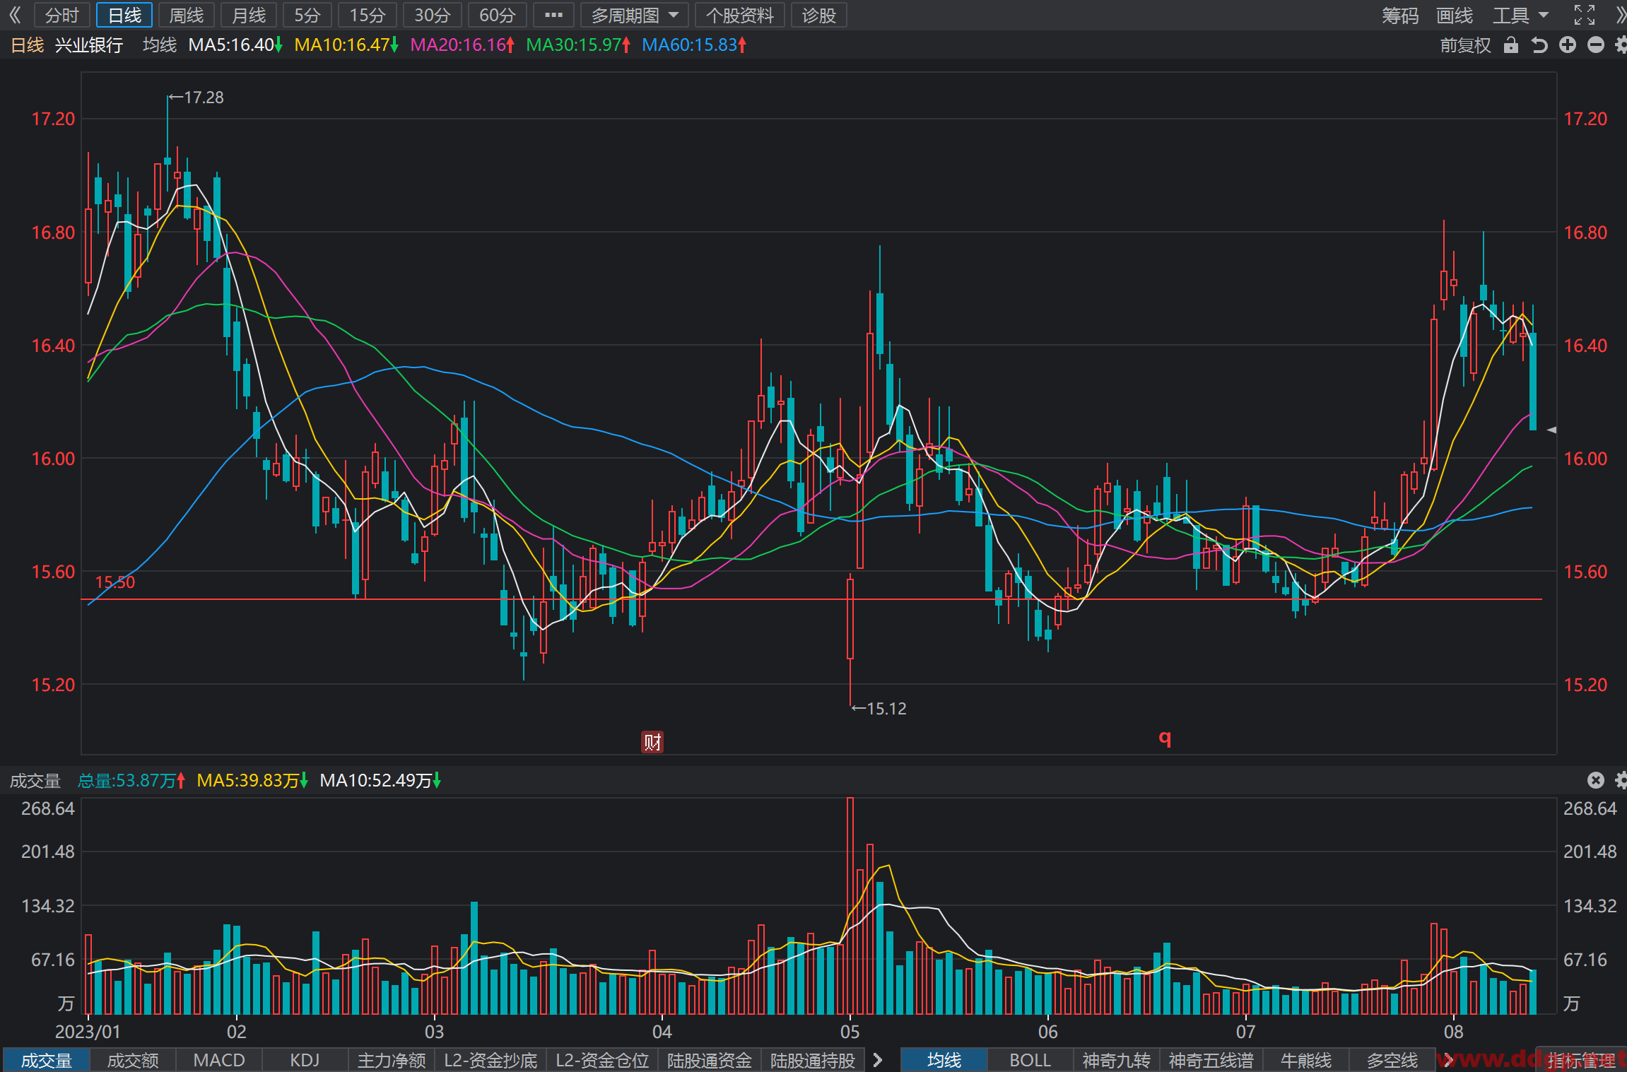Select 神奇五线谱 overlay tab

coord(1211,1060)
